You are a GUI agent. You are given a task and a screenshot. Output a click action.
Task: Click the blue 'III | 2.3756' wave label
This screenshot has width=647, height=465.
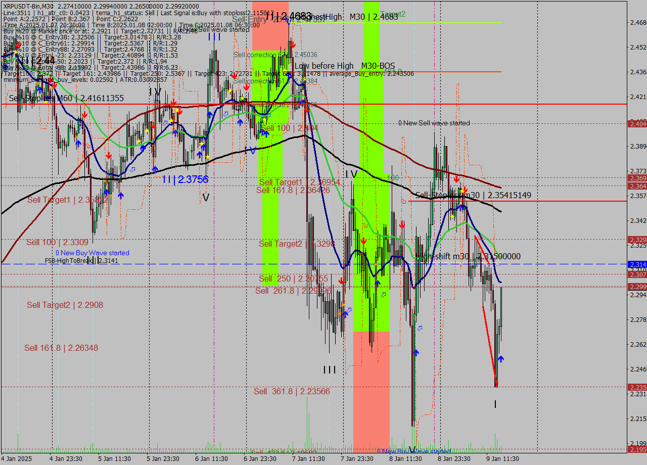point(186,179)
